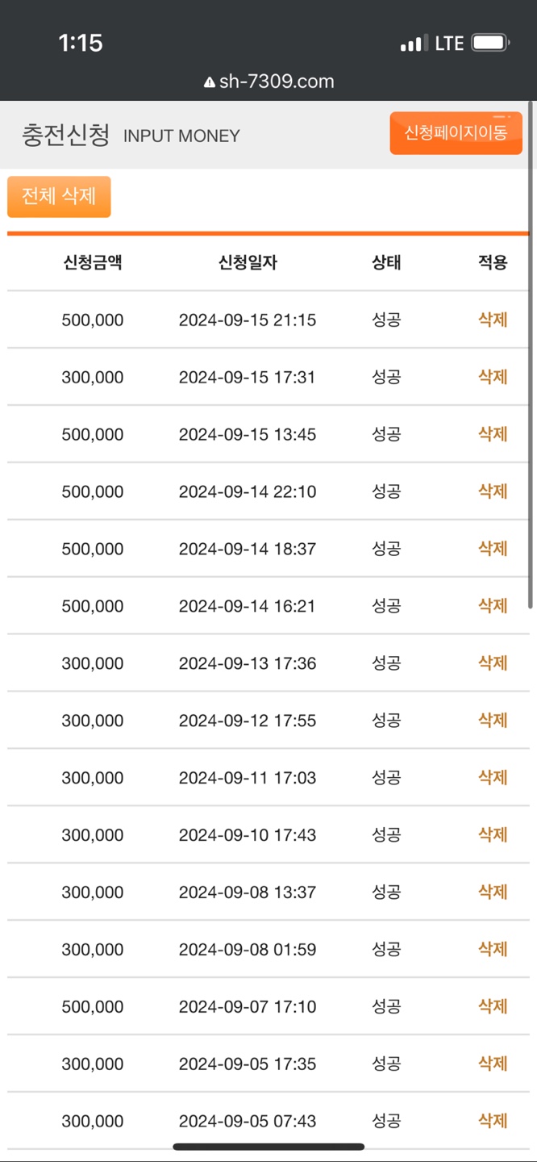Image resolution: width=537 pixels, height=1162 pixels.
Task: Click the 신청일자 column header
Action: (248, 262)
